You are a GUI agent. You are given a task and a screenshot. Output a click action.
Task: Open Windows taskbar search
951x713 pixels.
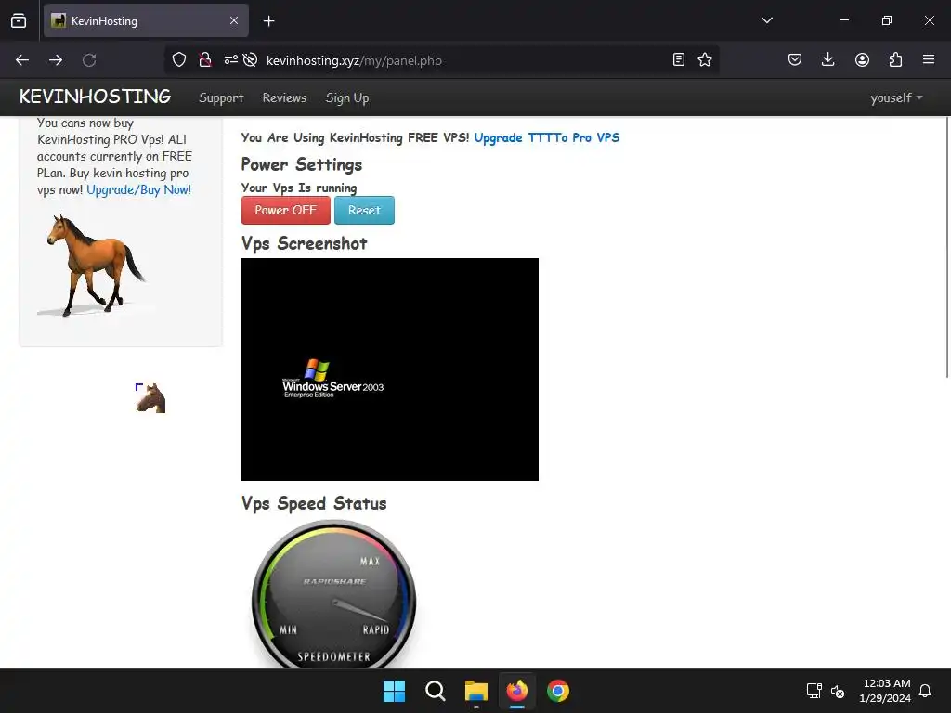[436, 691]
